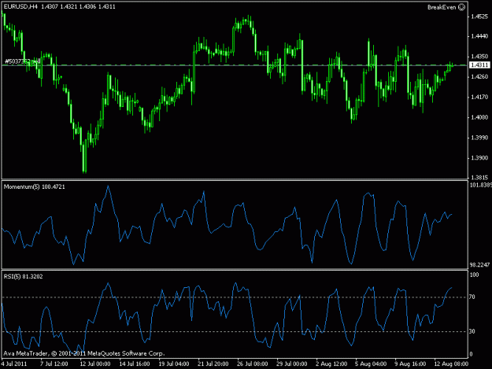Click the current price box 1.4311
Screen dimensions: 492x369
(479, 65)
